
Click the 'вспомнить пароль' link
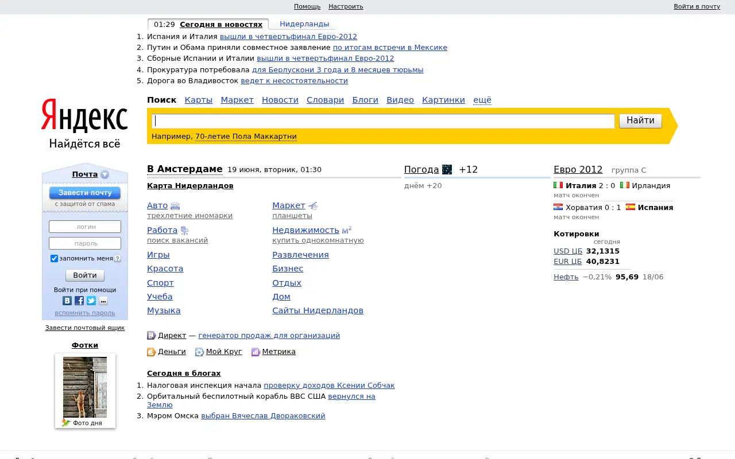(85, 313)
